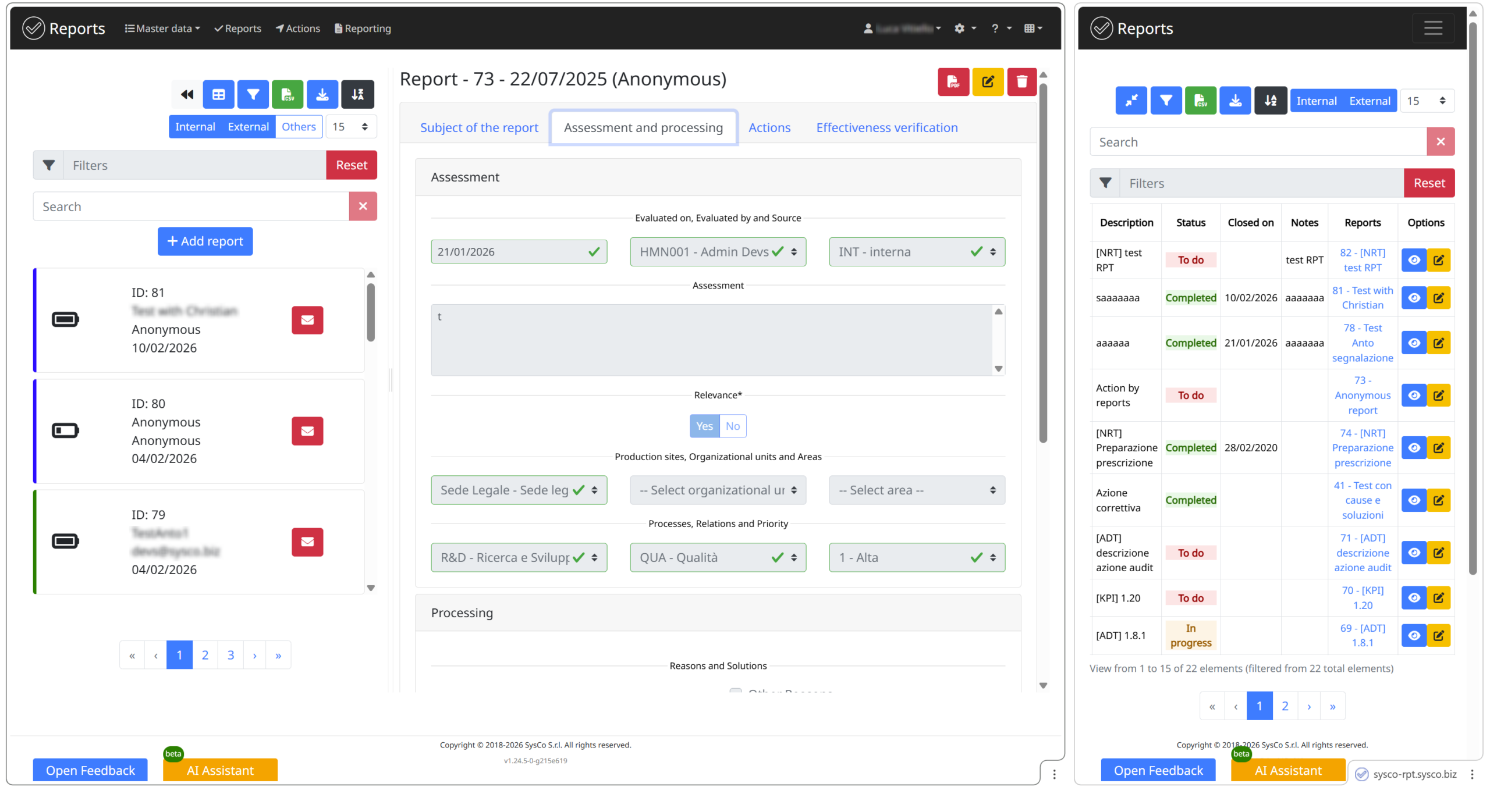Image resolution: width=1490 pixels, height=787 pixels.
Task: Click the yellow edit report icon
Action: 988,81
